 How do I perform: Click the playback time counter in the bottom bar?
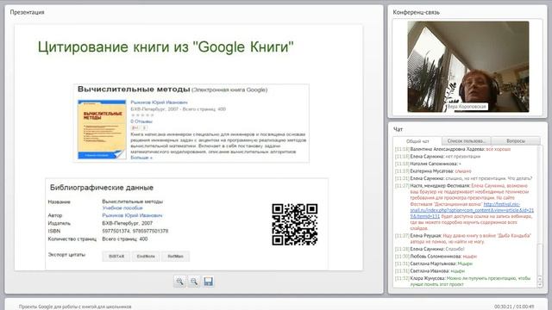coord(514,307)
